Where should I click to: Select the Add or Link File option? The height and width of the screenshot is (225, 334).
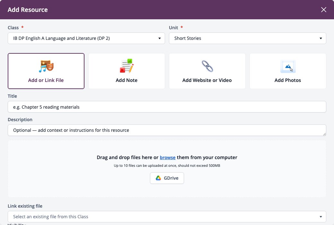tap(46, 71)
